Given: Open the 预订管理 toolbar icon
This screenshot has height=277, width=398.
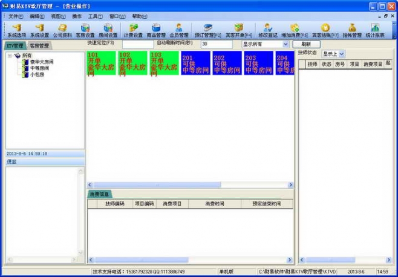Looking at the screenshot, I should point(207,30).
